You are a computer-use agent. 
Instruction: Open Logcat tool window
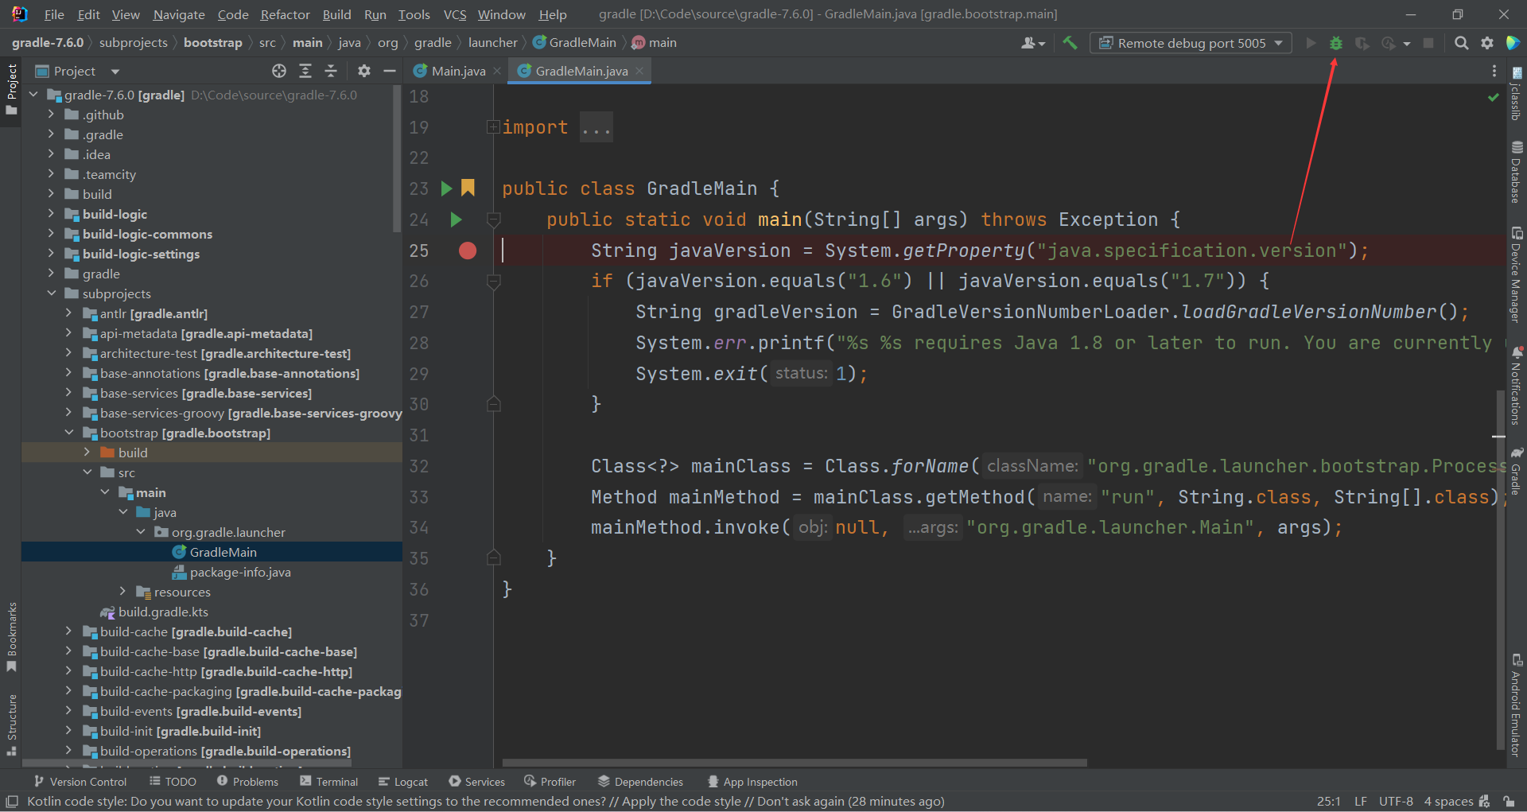click(402, 782)
